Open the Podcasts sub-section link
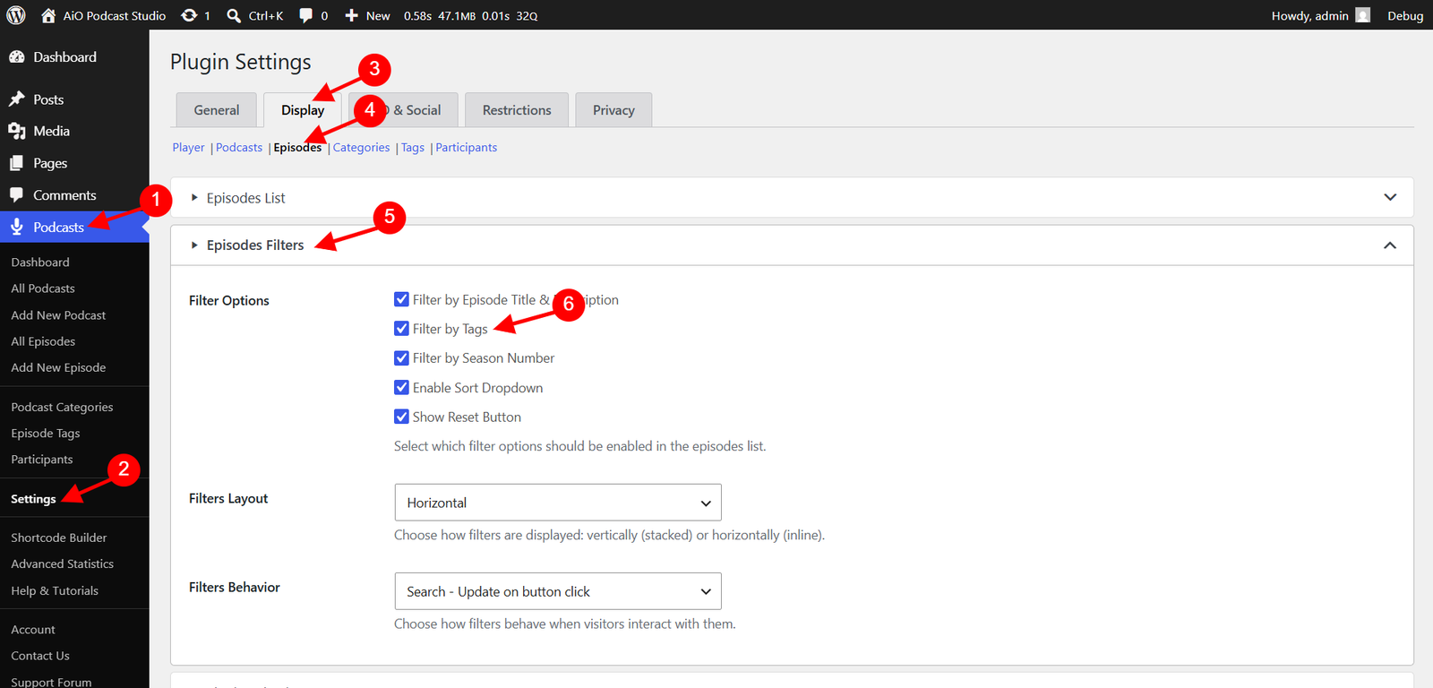The image size is (1433, 688). [239, 148]
